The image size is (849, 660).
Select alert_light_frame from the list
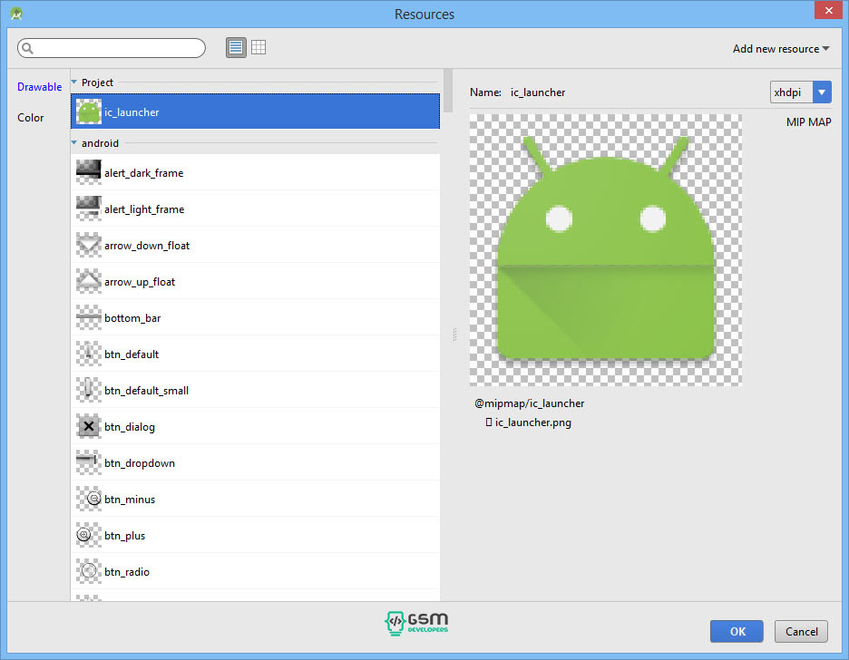255,209
